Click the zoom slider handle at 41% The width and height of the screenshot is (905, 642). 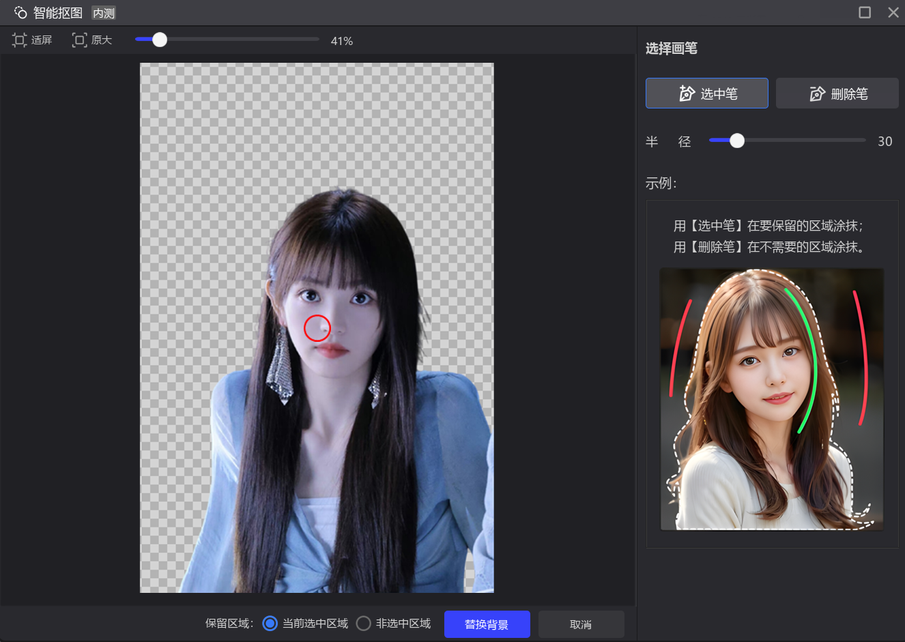pos(160,40)
